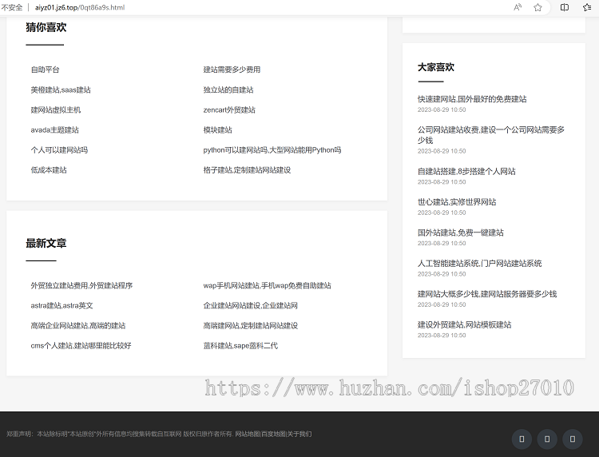The width and height of the screenshot is (599, 457).
Task: Open sidebar item 人工智能建站系统
Action: click(x=480, y=264)
